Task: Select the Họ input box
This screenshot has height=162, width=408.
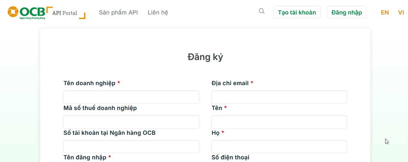Action: [x=279, y=147]
